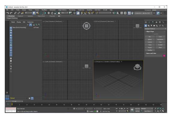Open the Modifiers menu
Image resolution: width=171 pixels, height=118 pixels.
44,10
